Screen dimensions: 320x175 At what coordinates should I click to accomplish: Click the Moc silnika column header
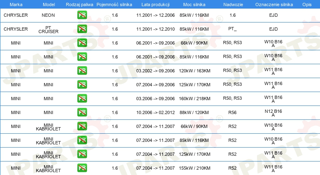pos(194,4)
